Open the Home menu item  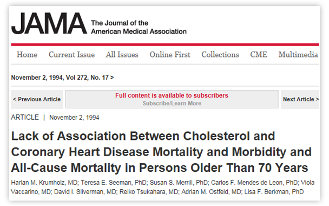click(x=27, y=55)
